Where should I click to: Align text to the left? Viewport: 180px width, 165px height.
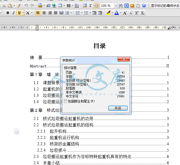click(x=38, y=13)
